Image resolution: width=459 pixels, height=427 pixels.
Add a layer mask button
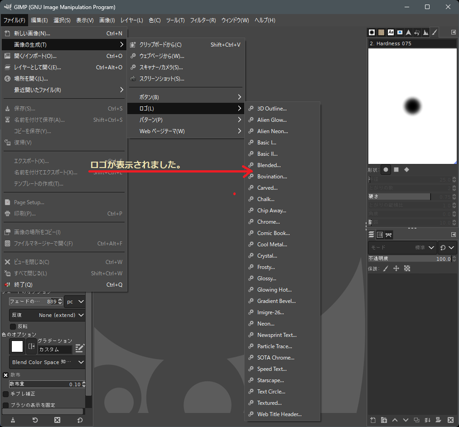[438, 420]
